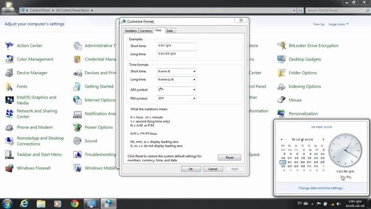Open Windows Explorer from taskbar
Image resolution: width=371 pixels, height=209 pixels.
pos(41,204)
